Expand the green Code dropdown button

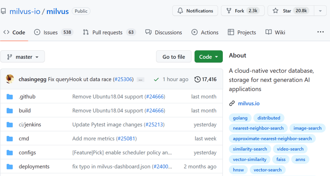(208, 57)
